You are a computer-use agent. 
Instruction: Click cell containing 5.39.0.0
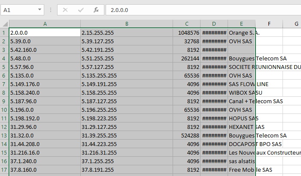[45, 41]
